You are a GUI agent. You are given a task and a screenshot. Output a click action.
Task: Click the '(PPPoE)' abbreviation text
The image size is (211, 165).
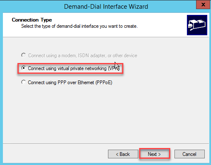(104, 82)
